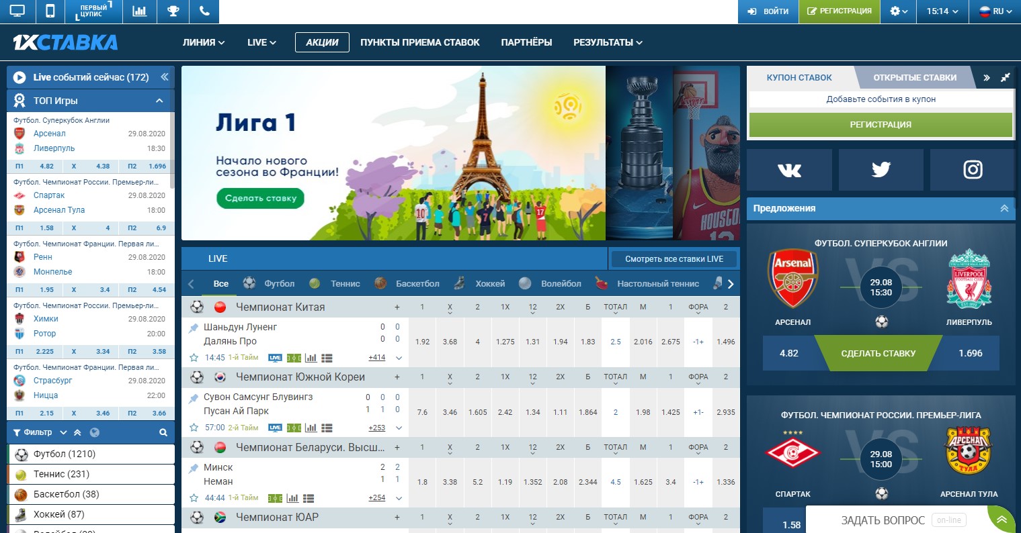Open the РЕЗУЛЬТАТЫ dropdown menu

pos(608,42)
